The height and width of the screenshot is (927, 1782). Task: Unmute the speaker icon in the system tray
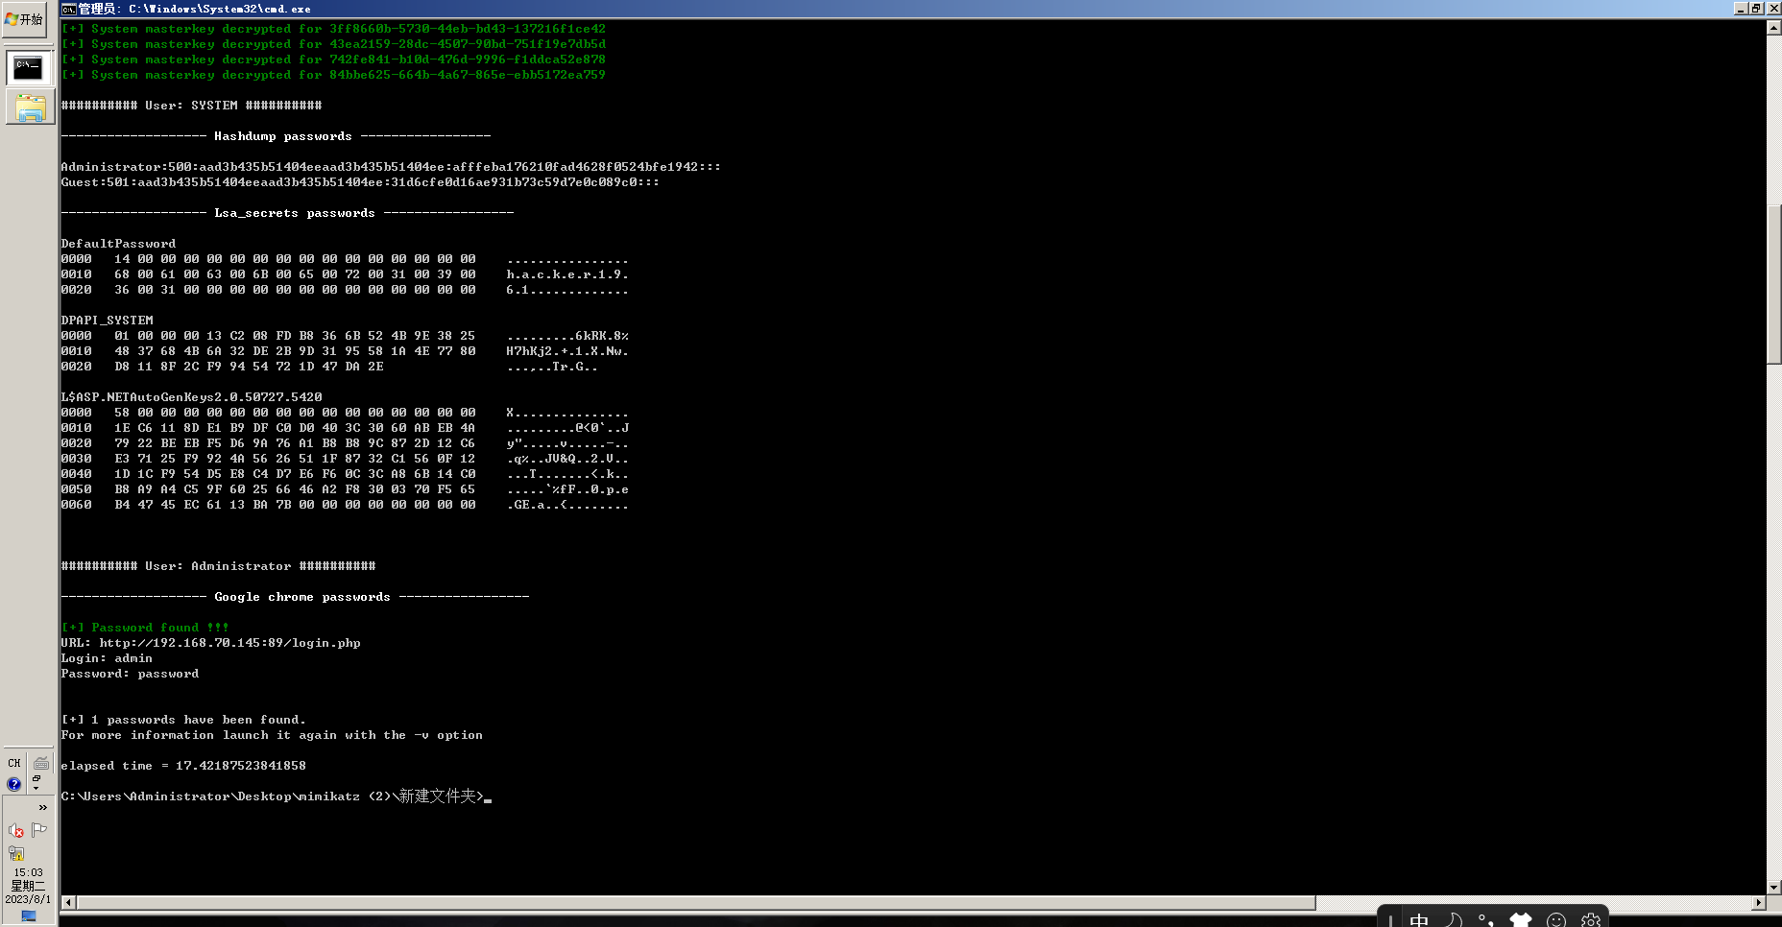pos(16,830)
